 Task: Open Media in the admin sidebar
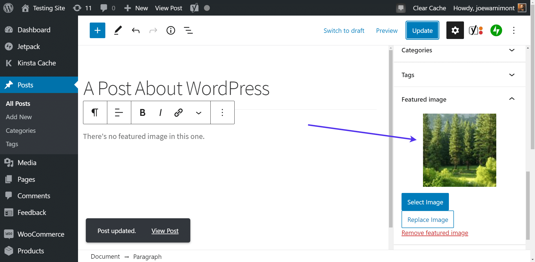coord(27,163)
